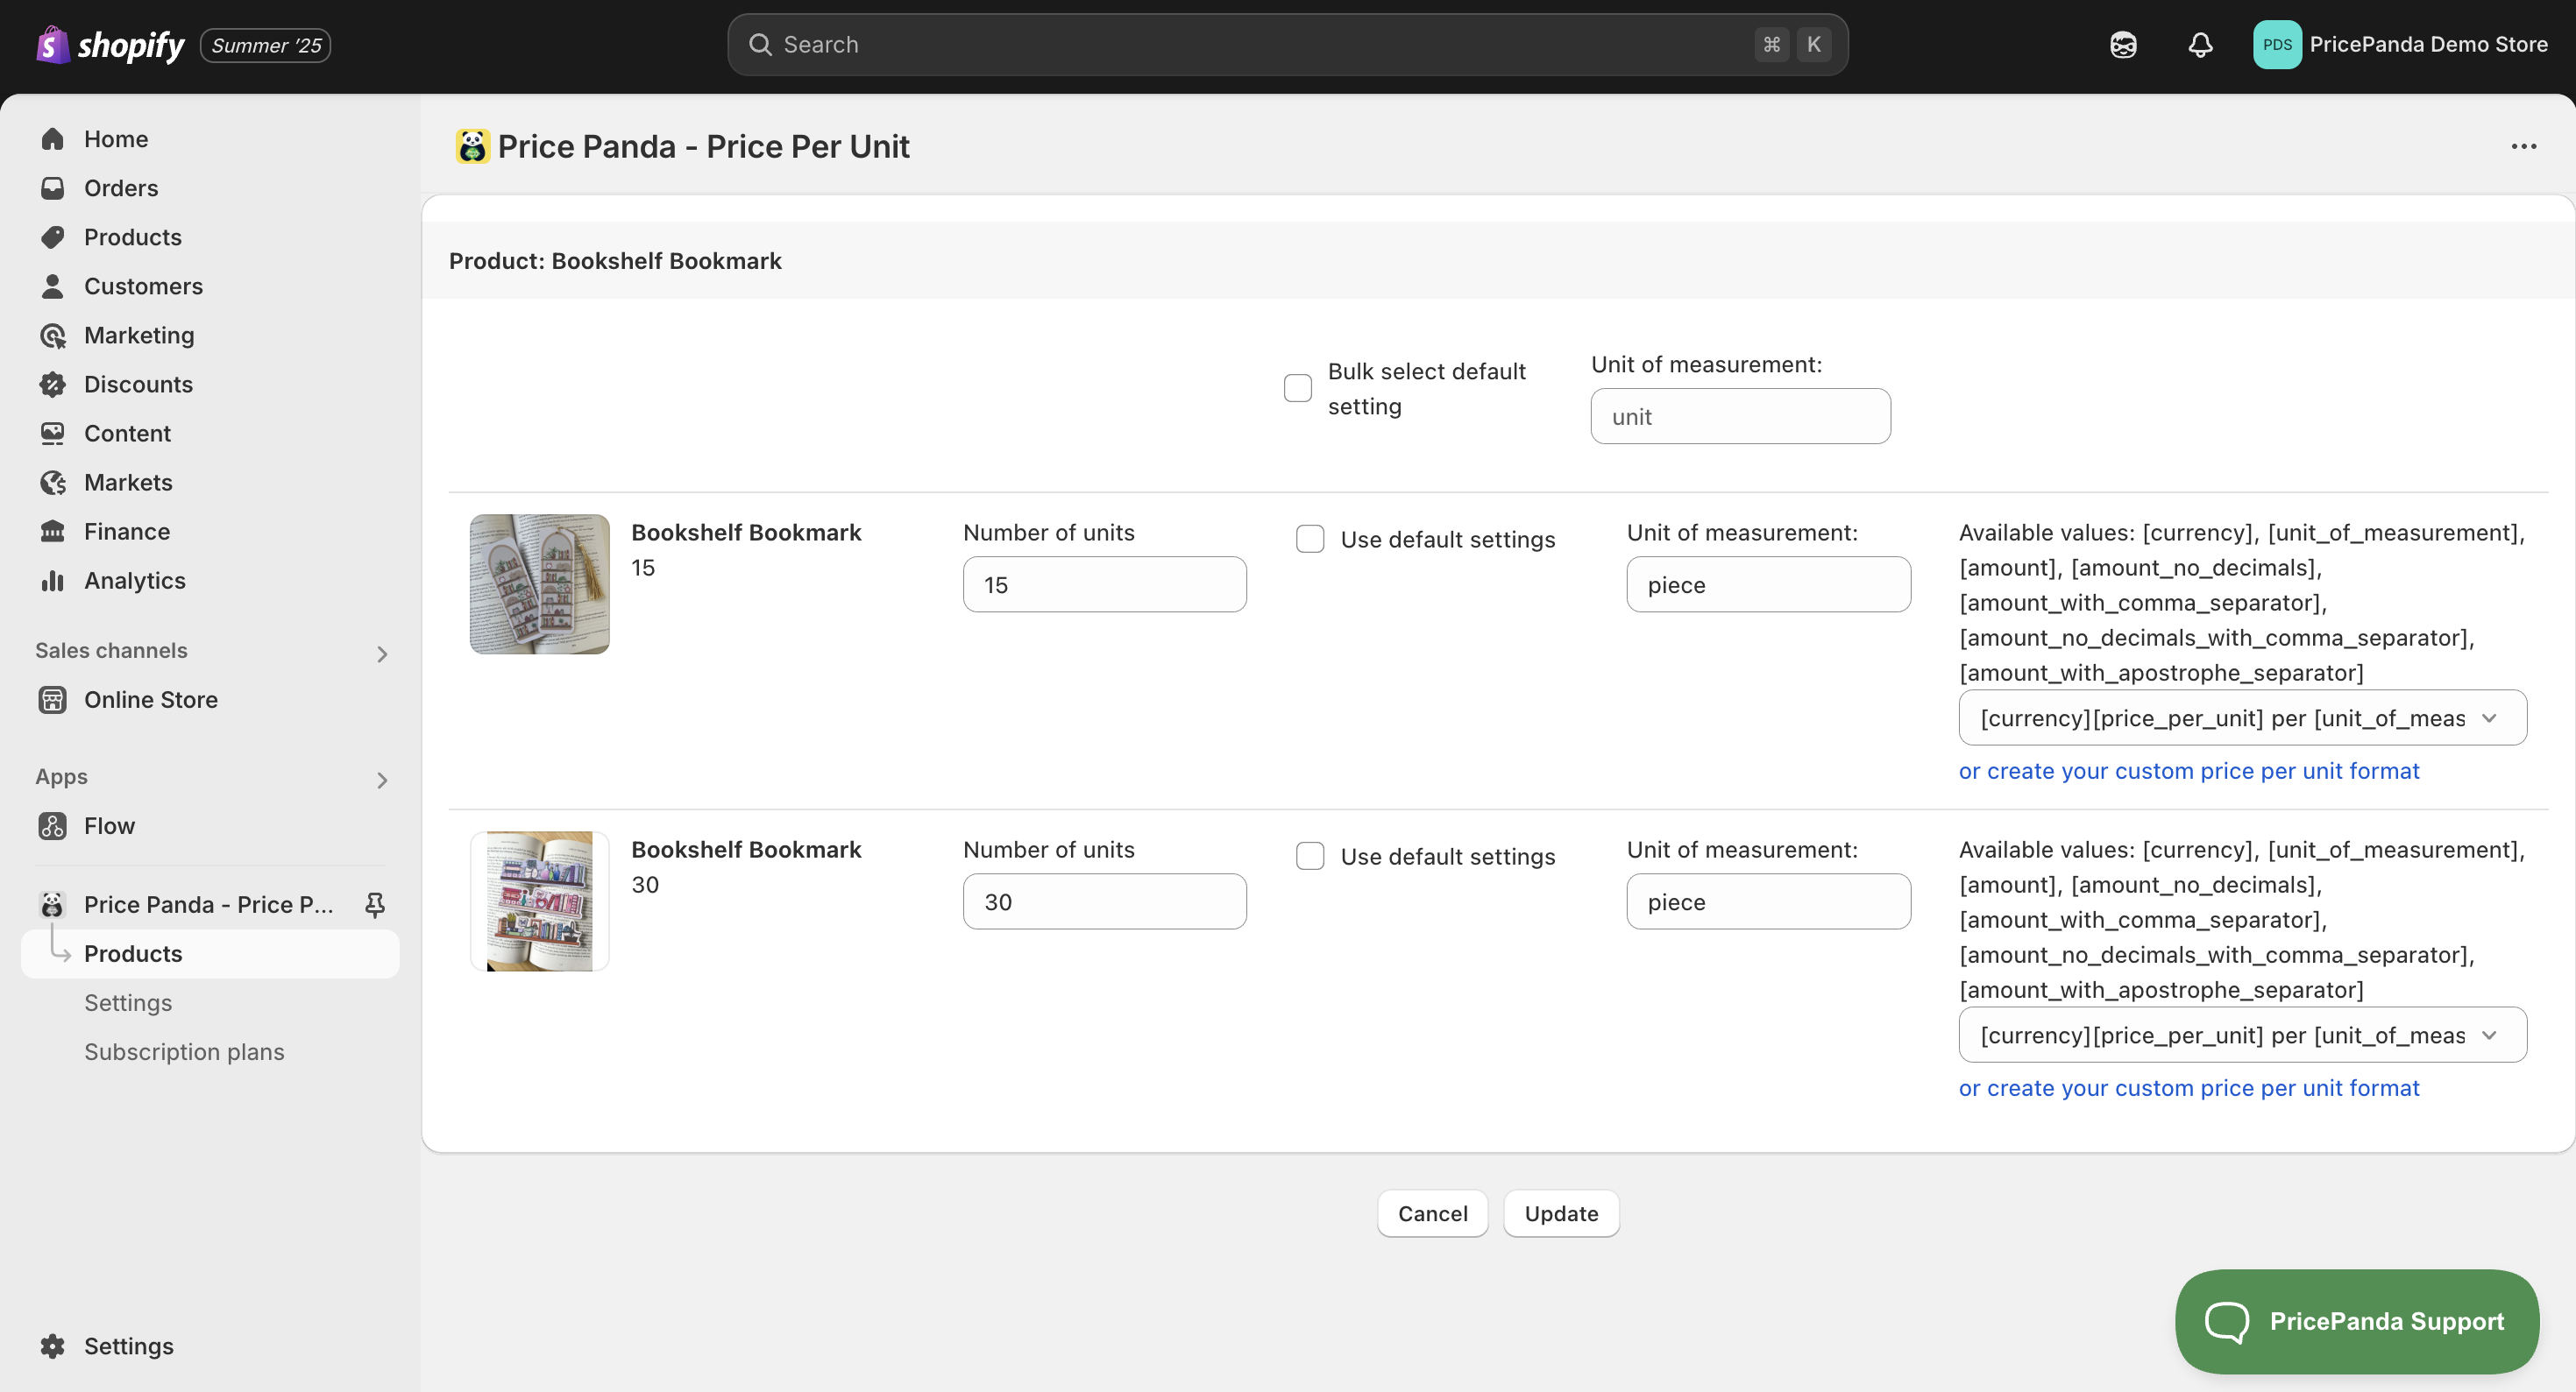Click the Shopify logo icon
Screen dimensions: 2576x1392
(52, 44)
